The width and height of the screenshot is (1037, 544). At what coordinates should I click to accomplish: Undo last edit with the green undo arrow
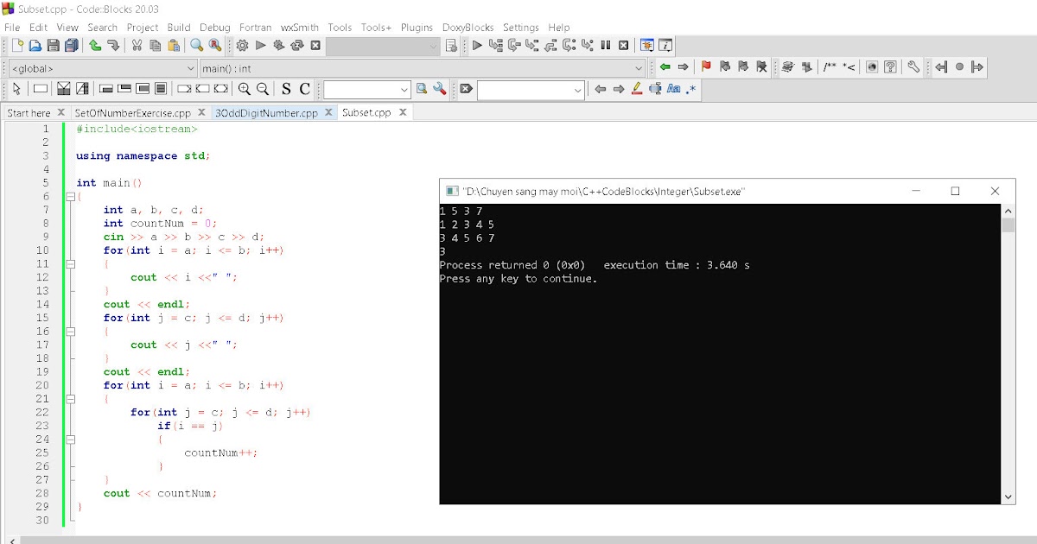click(x=93, y=45)
